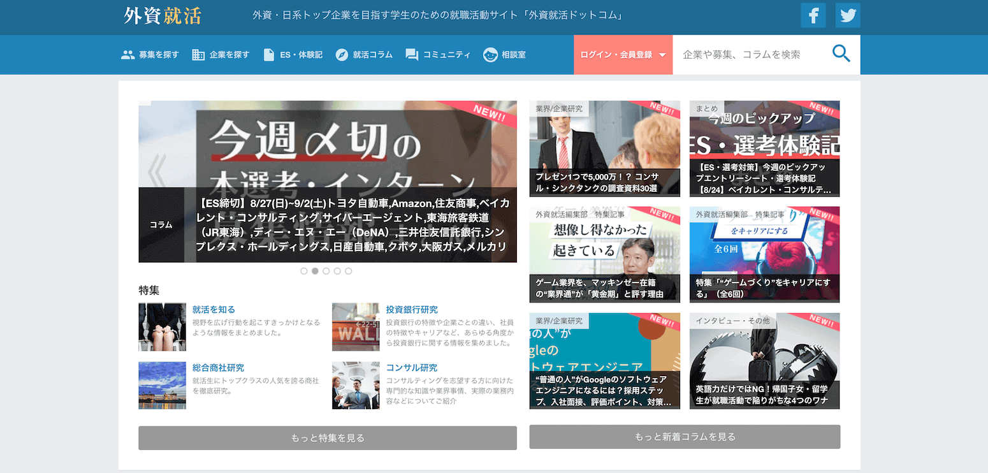This screenshot has width=988, height=473.
Task: Click the 就活を知る feature link
Action: coord(214,310)
